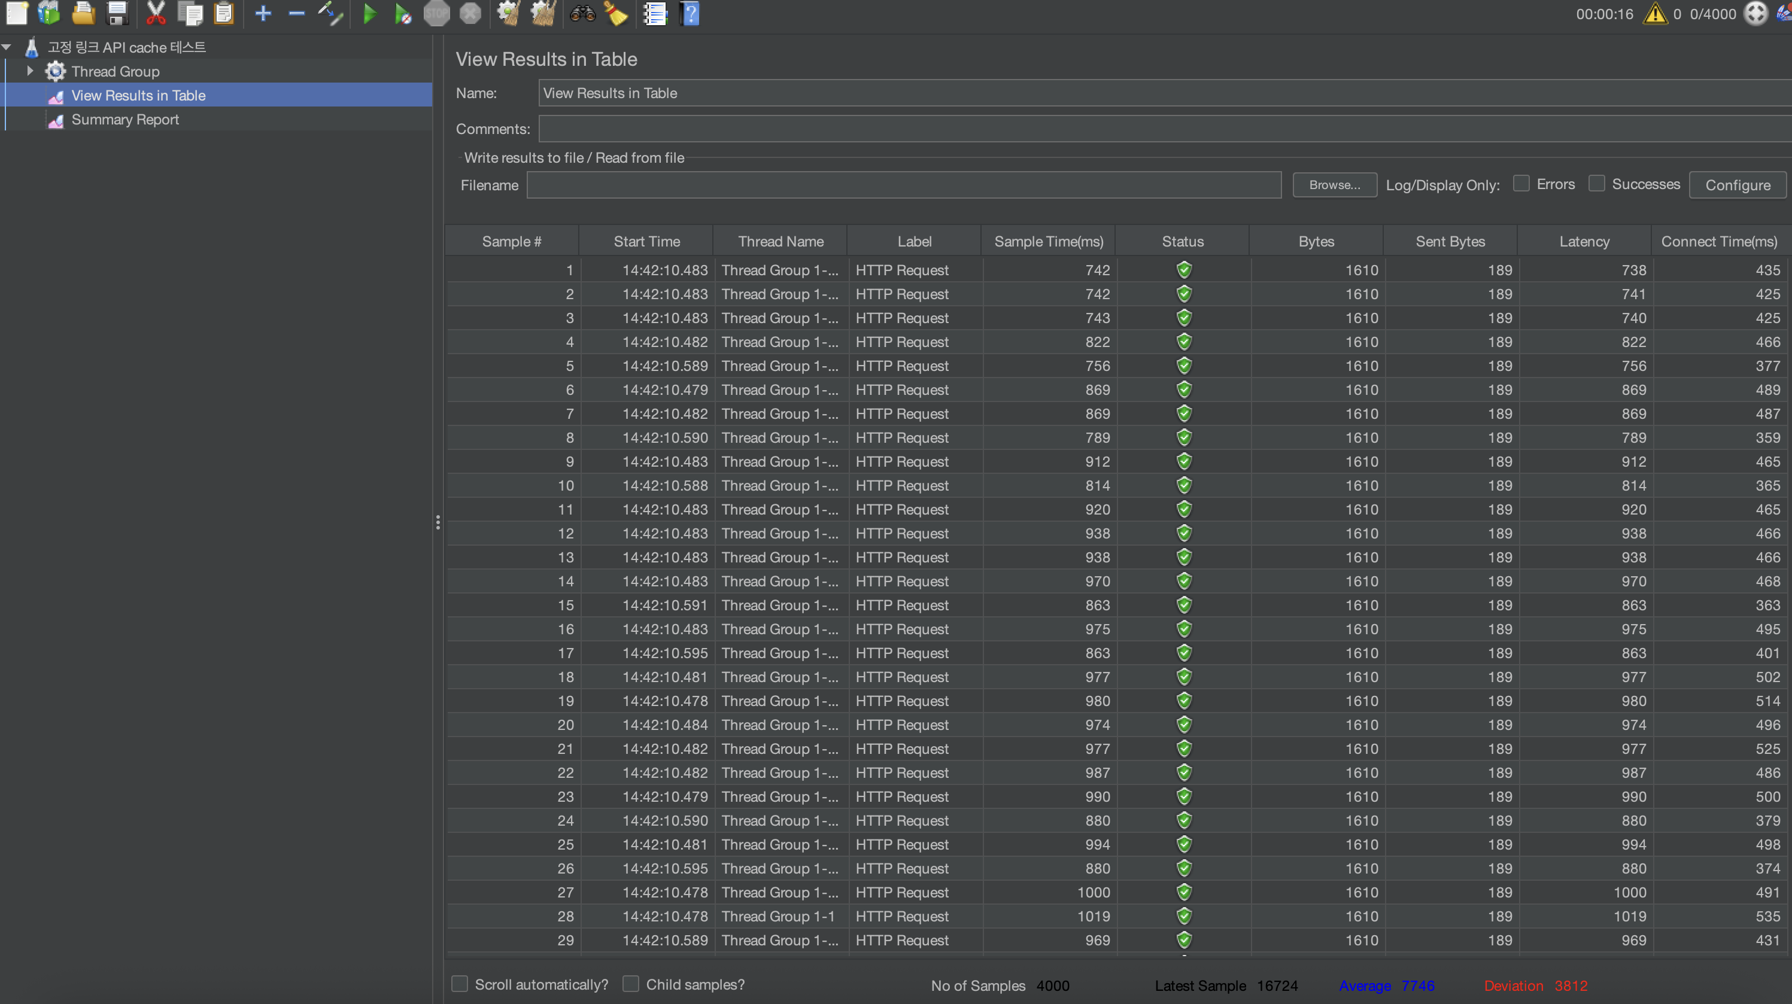The height and width of the screenshot is (1004, 1792).
Task: Start the test with the green play icon
Action: tap(369, 13)
